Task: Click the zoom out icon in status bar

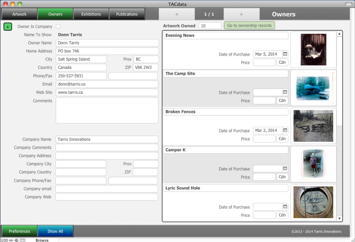Action: (11, 240)
